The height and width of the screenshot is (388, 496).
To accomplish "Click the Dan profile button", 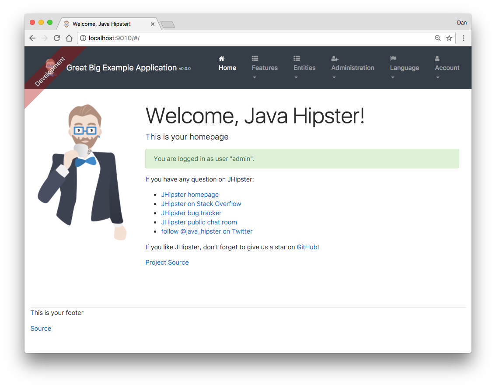I will click(461, 22).
